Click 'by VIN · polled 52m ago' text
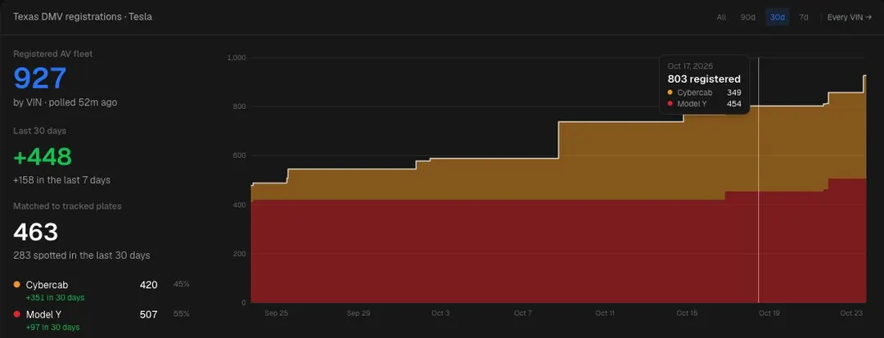Image resolution: width=884 pixels, height=338 pixels. click(65, 102)
